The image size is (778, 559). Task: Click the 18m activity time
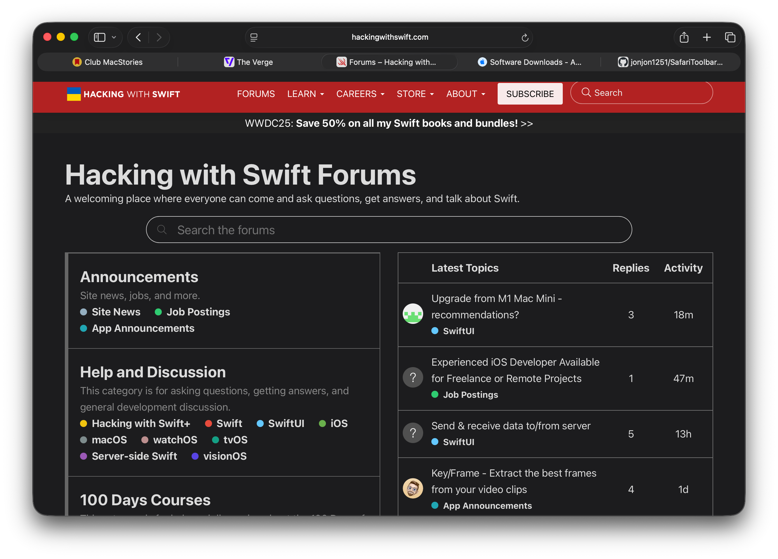click(683, 315)
